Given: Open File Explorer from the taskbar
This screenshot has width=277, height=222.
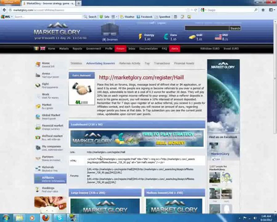Looking at the screenshot, I should click(19, 218).
